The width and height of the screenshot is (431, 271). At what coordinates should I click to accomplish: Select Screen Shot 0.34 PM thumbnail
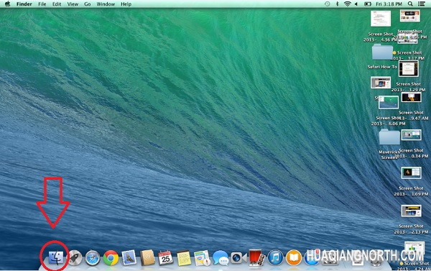tap(411, 135)
